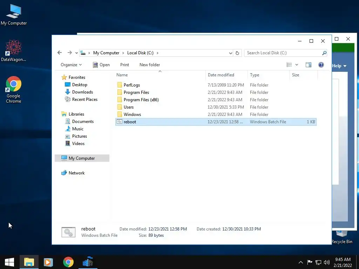Go to Desktop in Favorites

[x=76, y=85]
